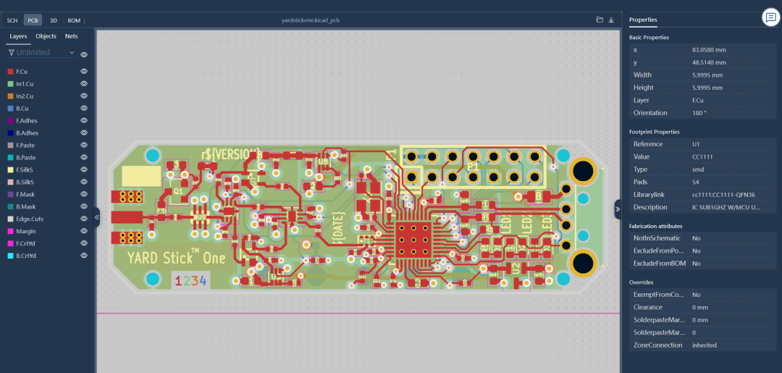
Task: Toggle visibility of all layers
Action: 84,54
